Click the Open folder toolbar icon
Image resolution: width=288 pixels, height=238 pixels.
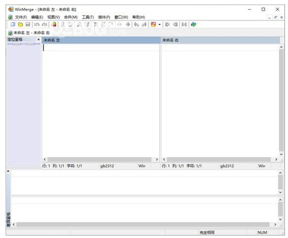click(20, 24)
